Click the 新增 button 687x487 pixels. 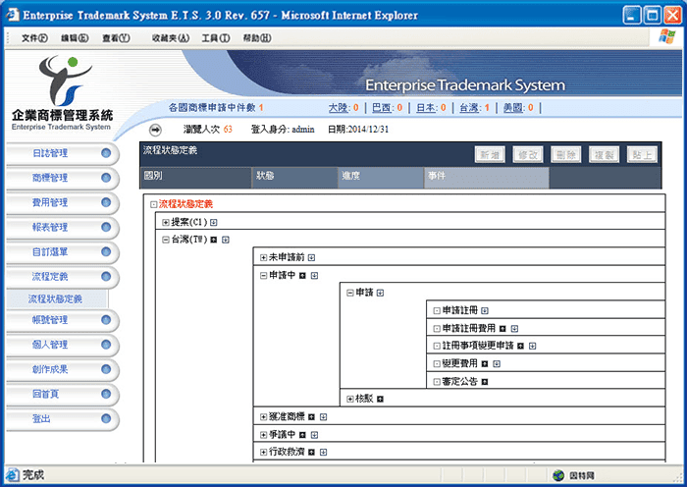(x=491, y=154)
